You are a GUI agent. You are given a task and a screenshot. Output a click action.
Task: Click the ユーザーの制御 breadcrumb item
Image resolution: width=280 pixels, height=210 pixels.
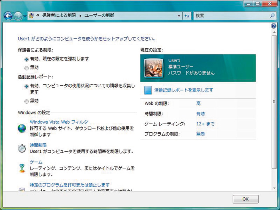98,16
